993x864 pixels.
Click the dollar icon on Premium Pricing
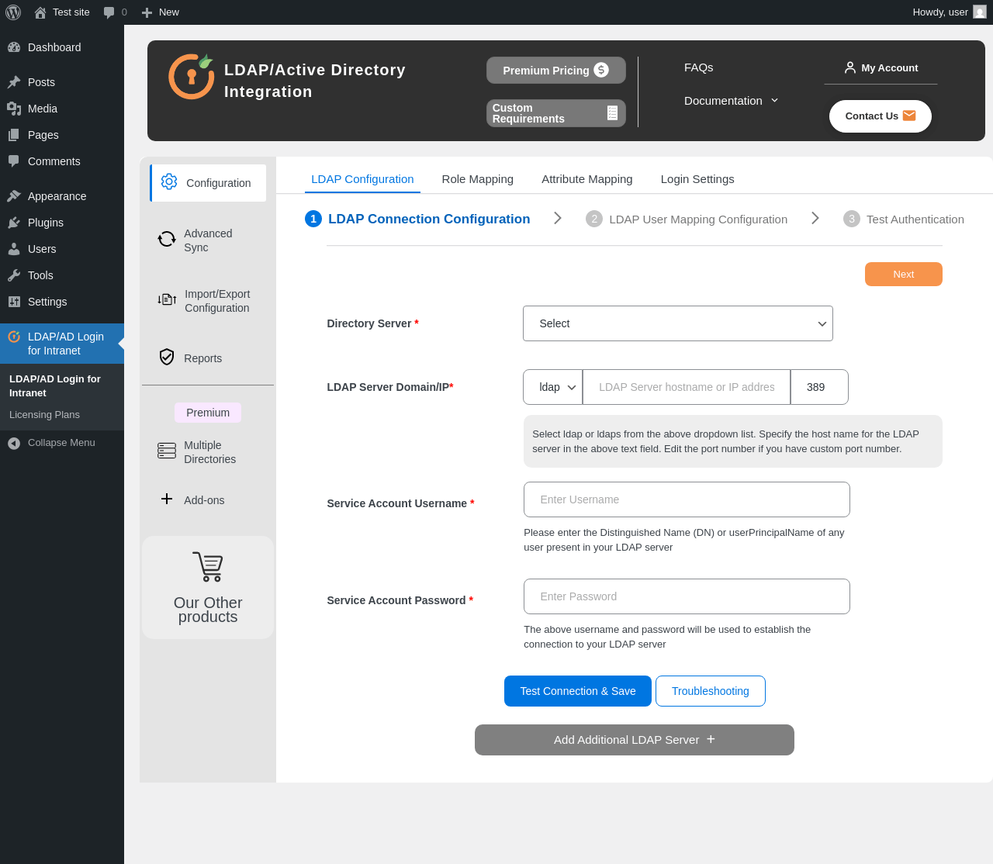601,70
